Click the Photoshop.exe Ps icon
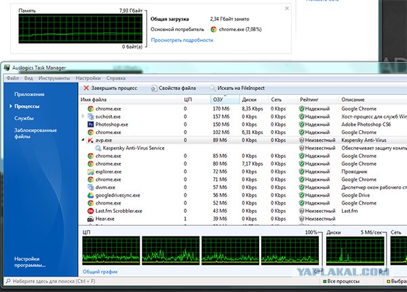 point(90,125)
